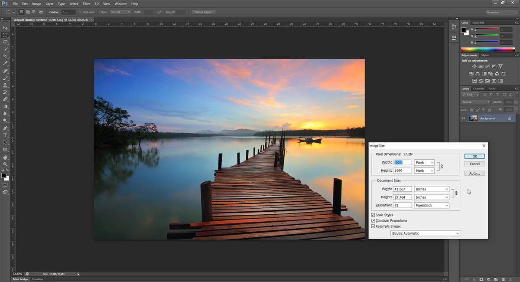Select the Lasso tool
Viewport: 520px width, 282px height.
pos(5,42)
